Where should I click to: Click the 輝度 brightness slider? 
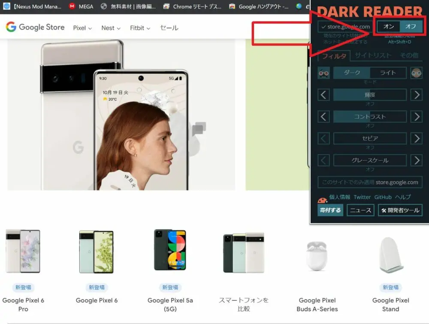point(369,95)
